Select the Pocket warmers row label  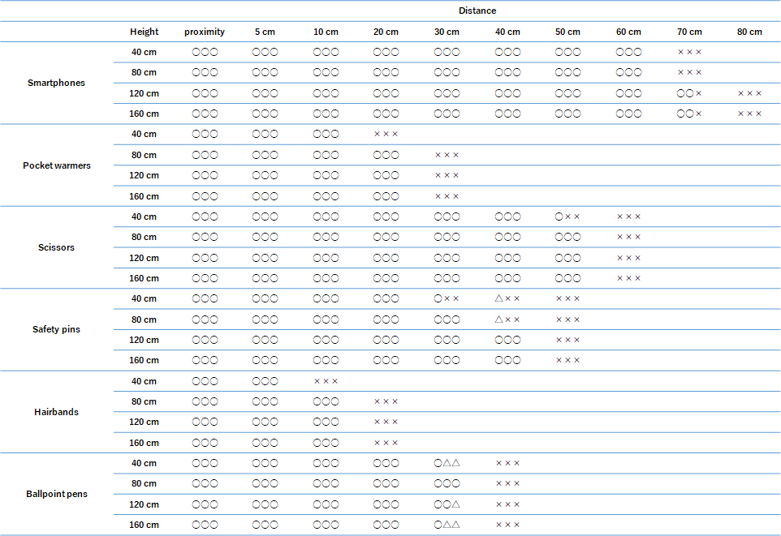(57, 165)
